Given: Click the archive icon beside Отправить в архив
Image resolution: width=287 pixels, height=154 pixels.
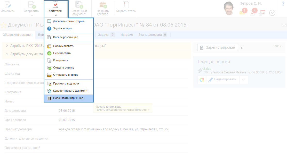Looking at the screenshot, I should click(x=49, y=75).
